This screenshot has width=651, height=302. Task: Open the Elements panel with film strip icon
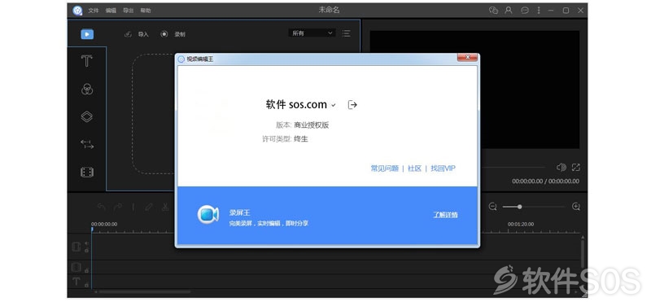coord(87,172)
